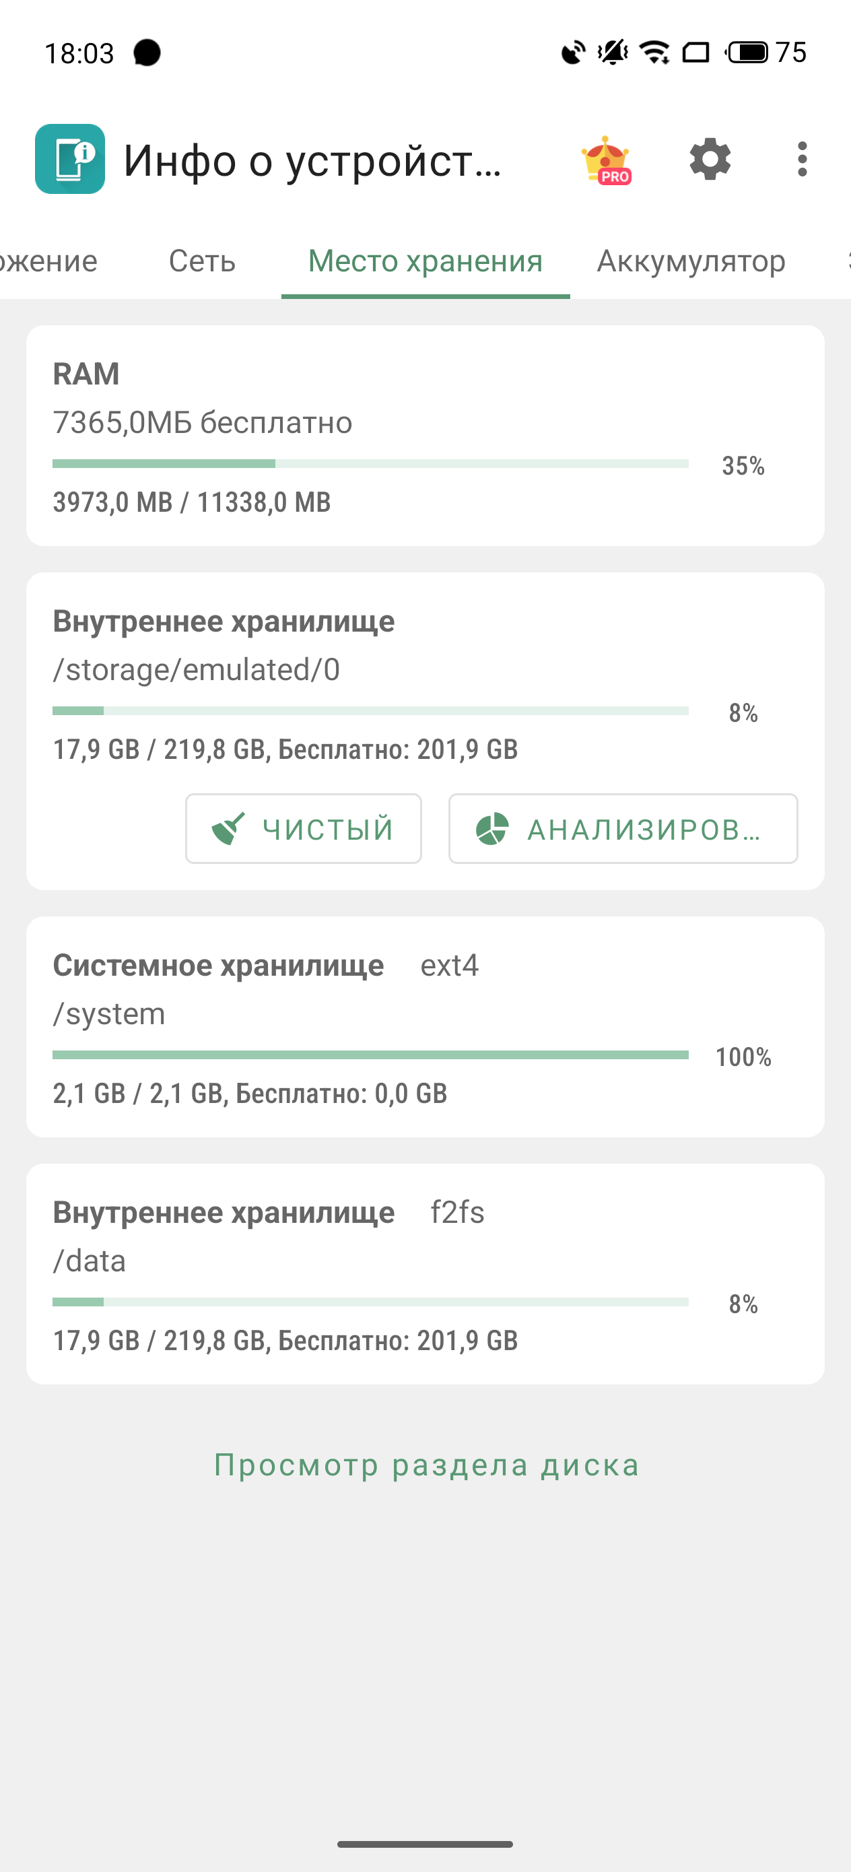This screenshot has width=851, height=1872.
Task: Switch to the Аккумулятор tab
Action: pos(690,261)
